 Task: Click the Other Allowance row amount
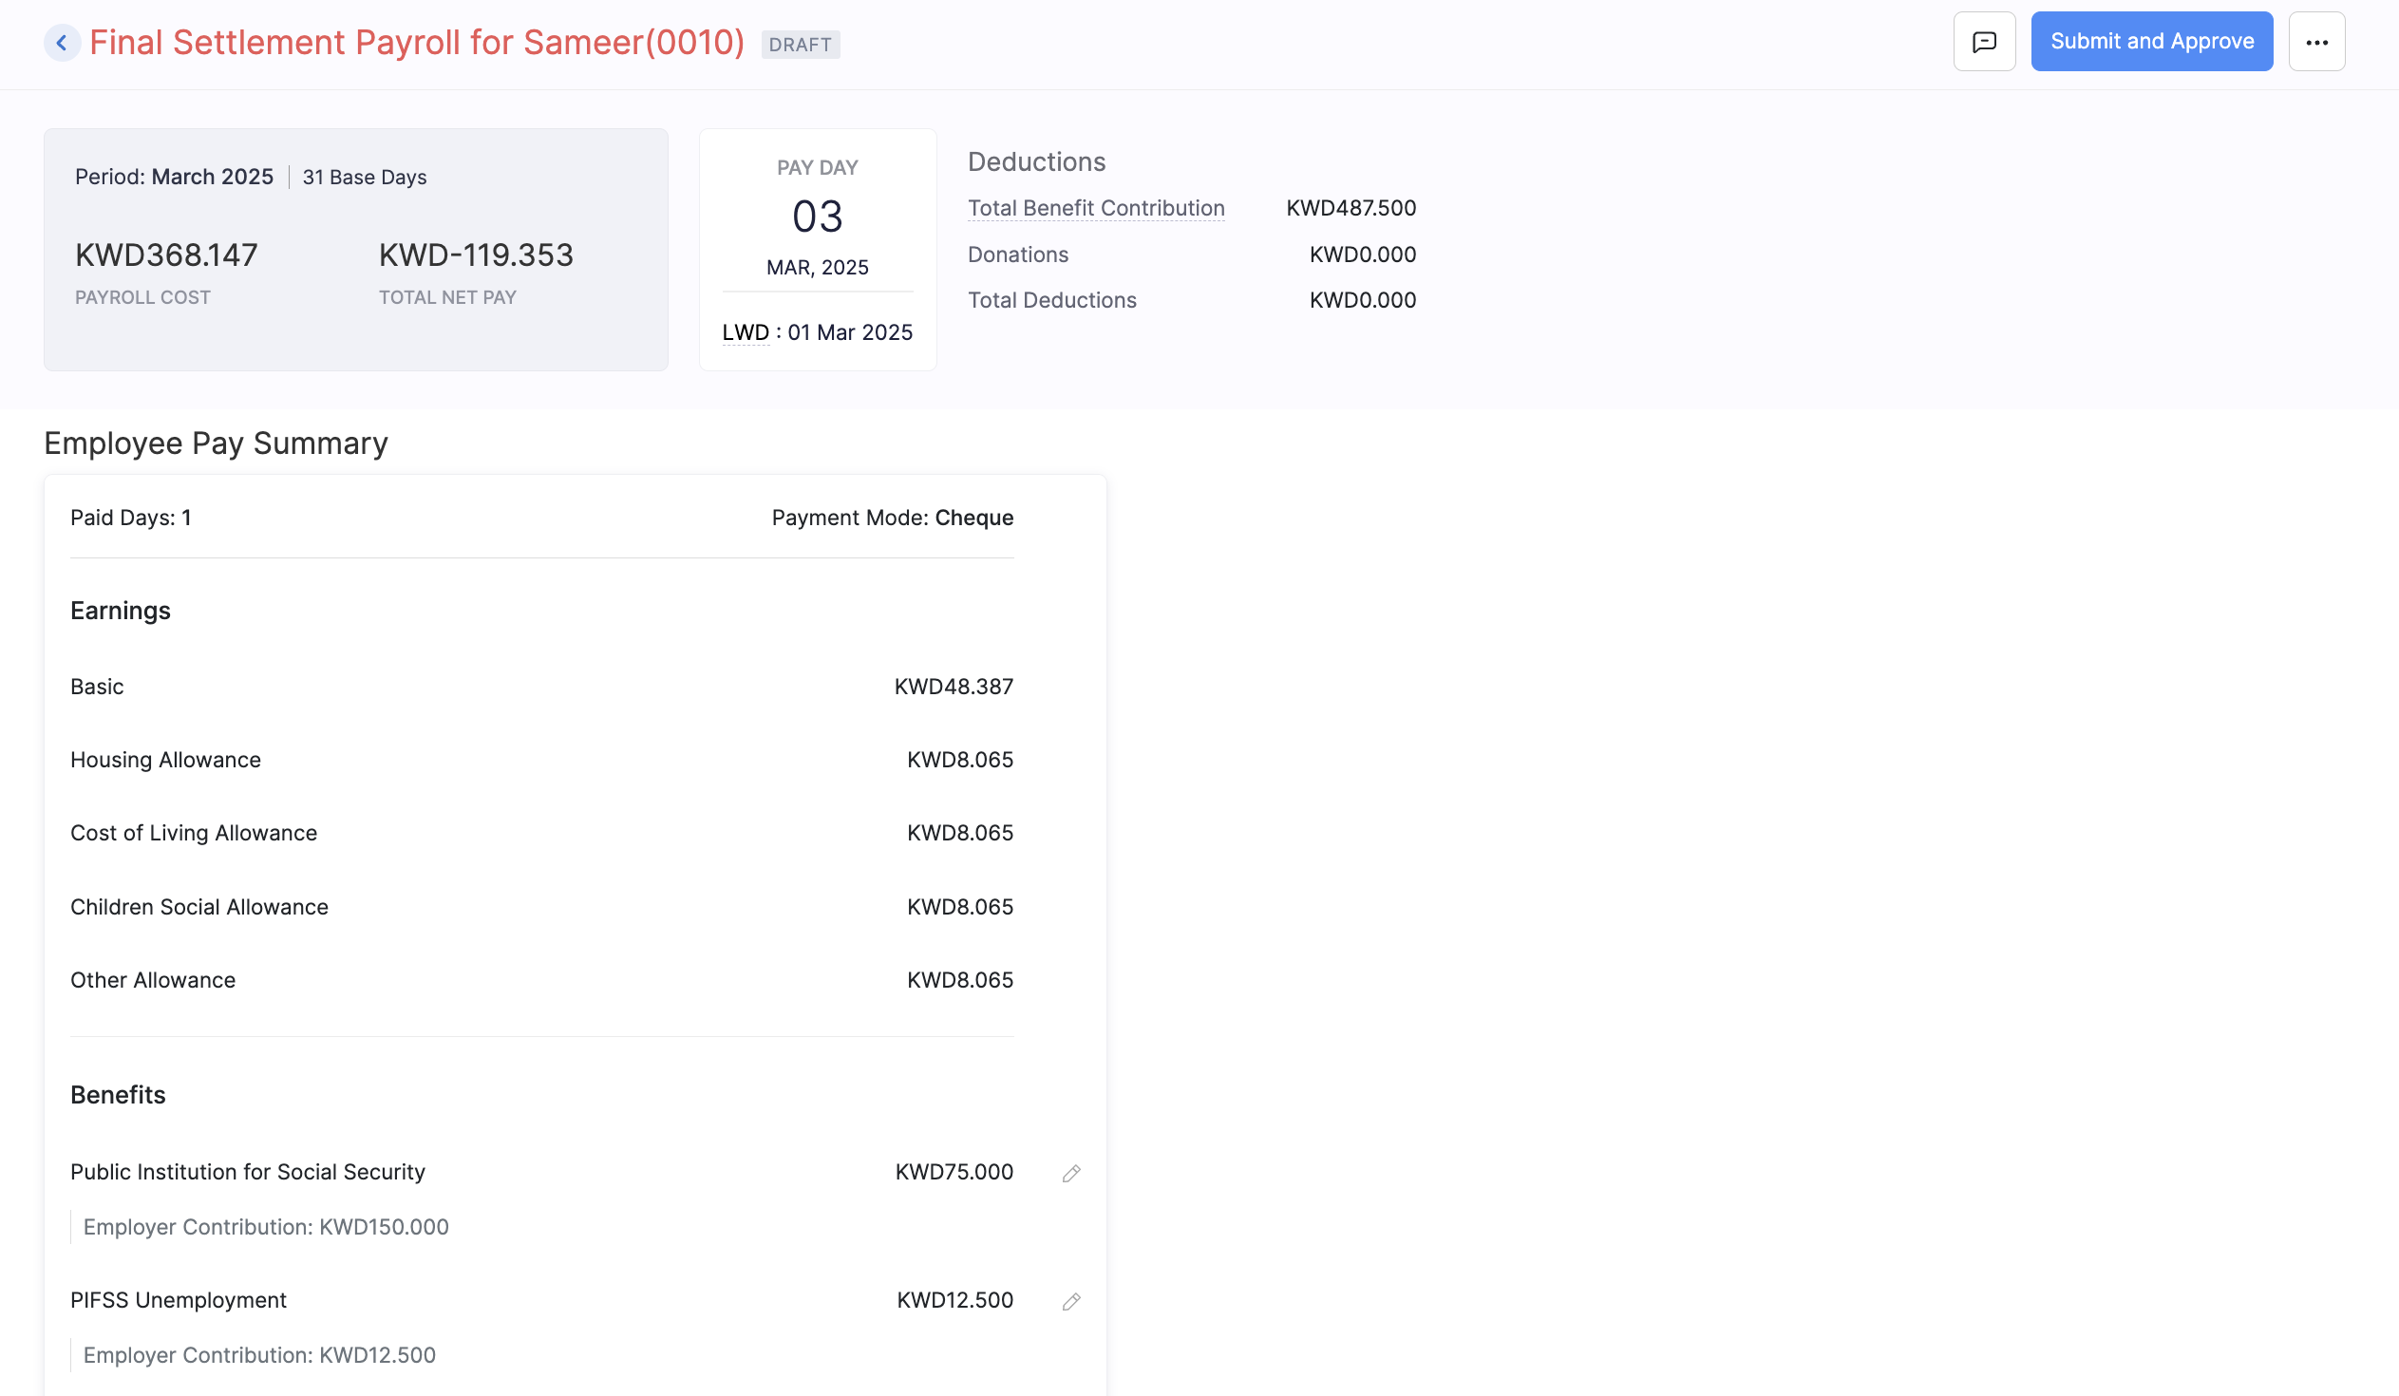[x=959, y=980]
